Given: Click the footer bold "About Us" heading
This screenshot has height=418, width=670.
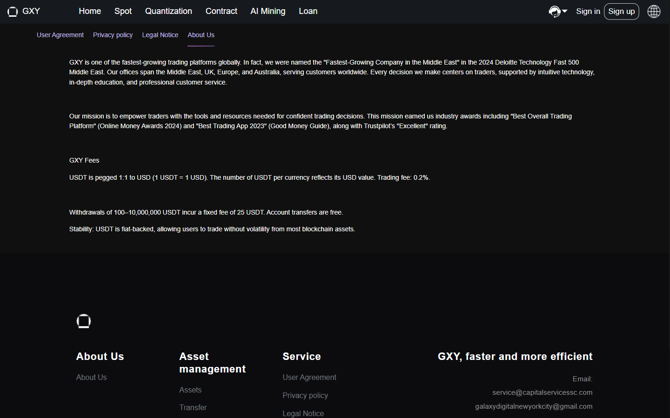Looking at the screenshot, I should [x=100, y=356].
